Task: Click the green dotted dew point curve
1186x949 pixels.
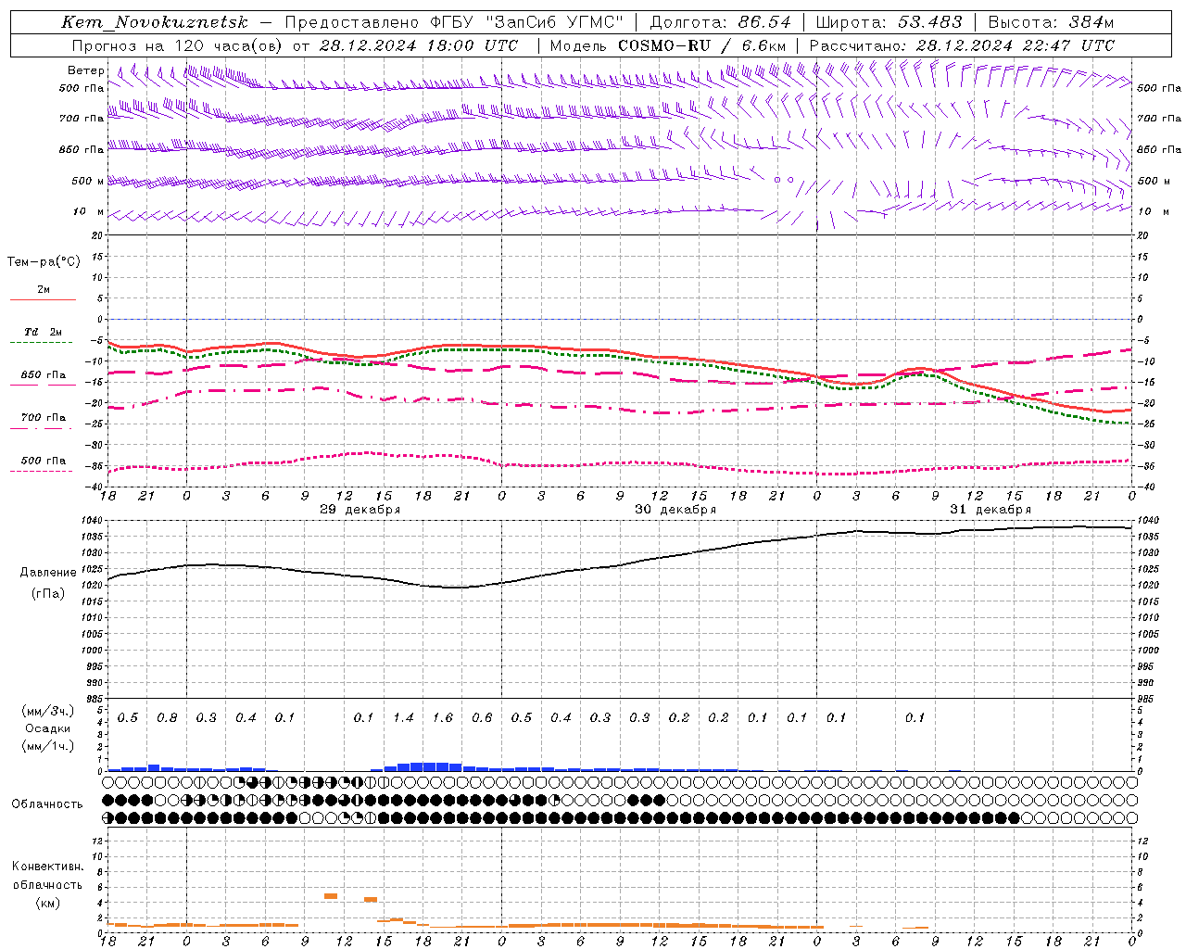Action: point(619,355)
